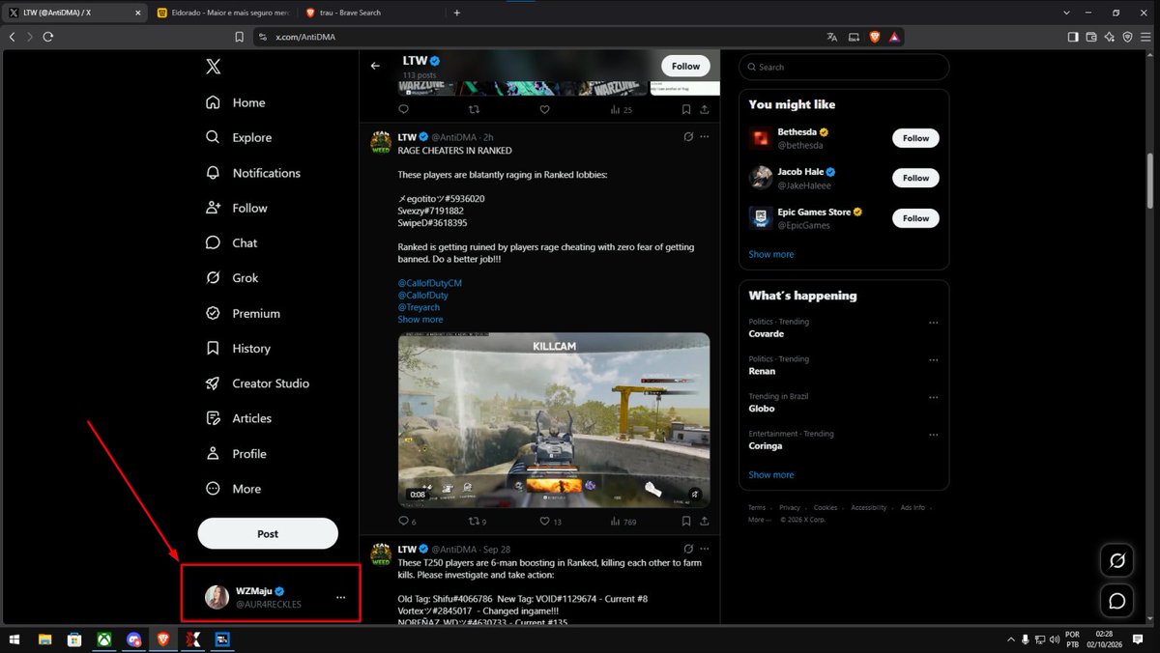The height and width of the screenshot is (653, 1160).
Task: Open Notifications
Action: coord(252,173)
